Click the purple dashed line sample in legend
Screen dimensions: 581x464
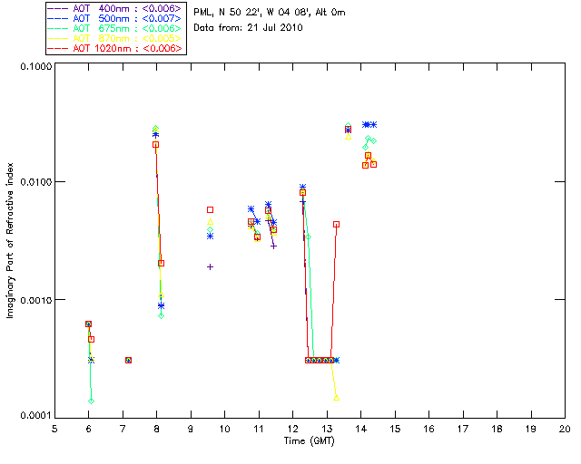58,8
